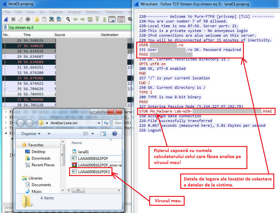The image size is (280, 213).
Task: Click the save capture file icon
Action: 44,19
